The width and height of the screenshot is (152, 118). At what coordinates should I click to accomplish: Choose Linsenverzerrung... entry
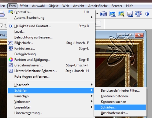(x=51, y=113)
